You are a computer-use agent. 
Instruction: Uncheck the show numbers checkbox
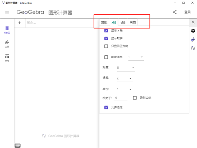point(106,38)
